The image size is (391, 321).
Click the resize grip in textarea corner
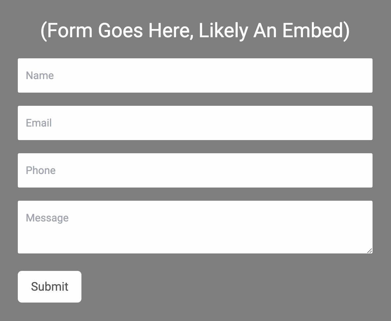[x=370, y=251]
